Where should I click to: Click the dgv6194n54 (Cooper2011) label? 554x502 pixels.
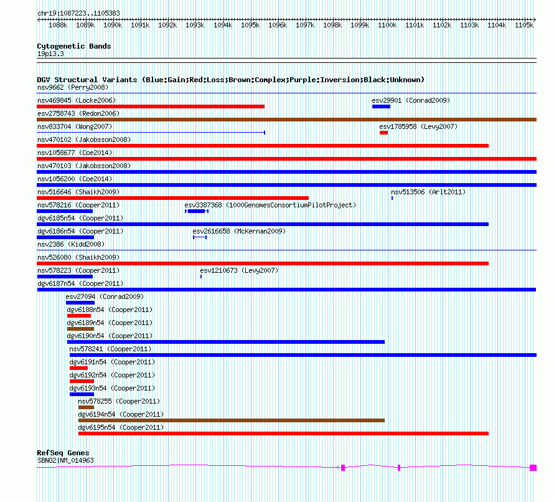click(121, 414)
